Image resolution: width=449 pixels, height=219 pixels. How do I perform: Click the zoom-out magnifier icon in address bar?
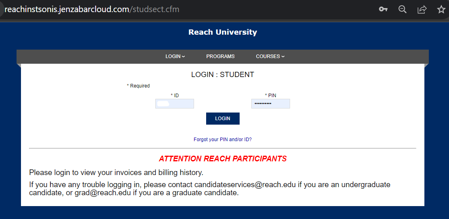[403, 9]
